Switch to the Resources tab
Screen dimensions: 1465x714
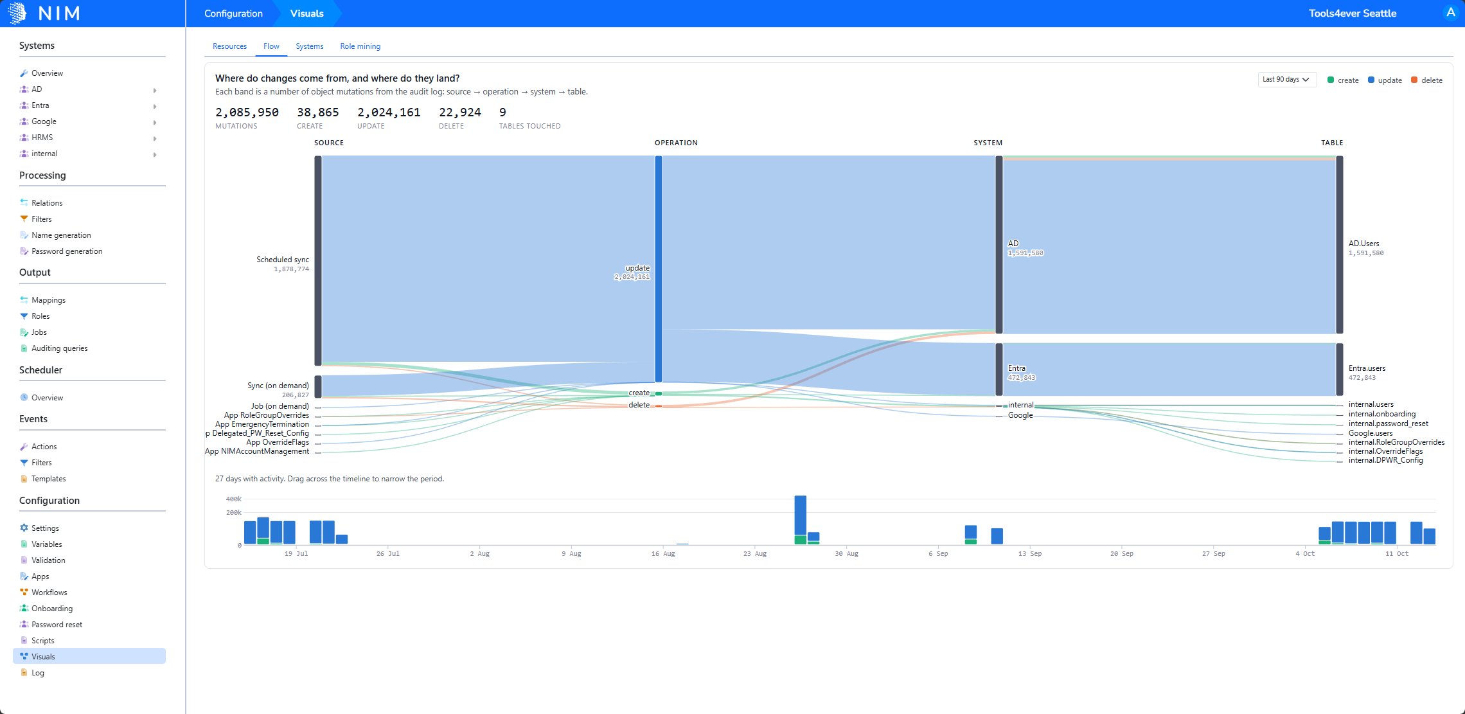[x=229, y=46]
